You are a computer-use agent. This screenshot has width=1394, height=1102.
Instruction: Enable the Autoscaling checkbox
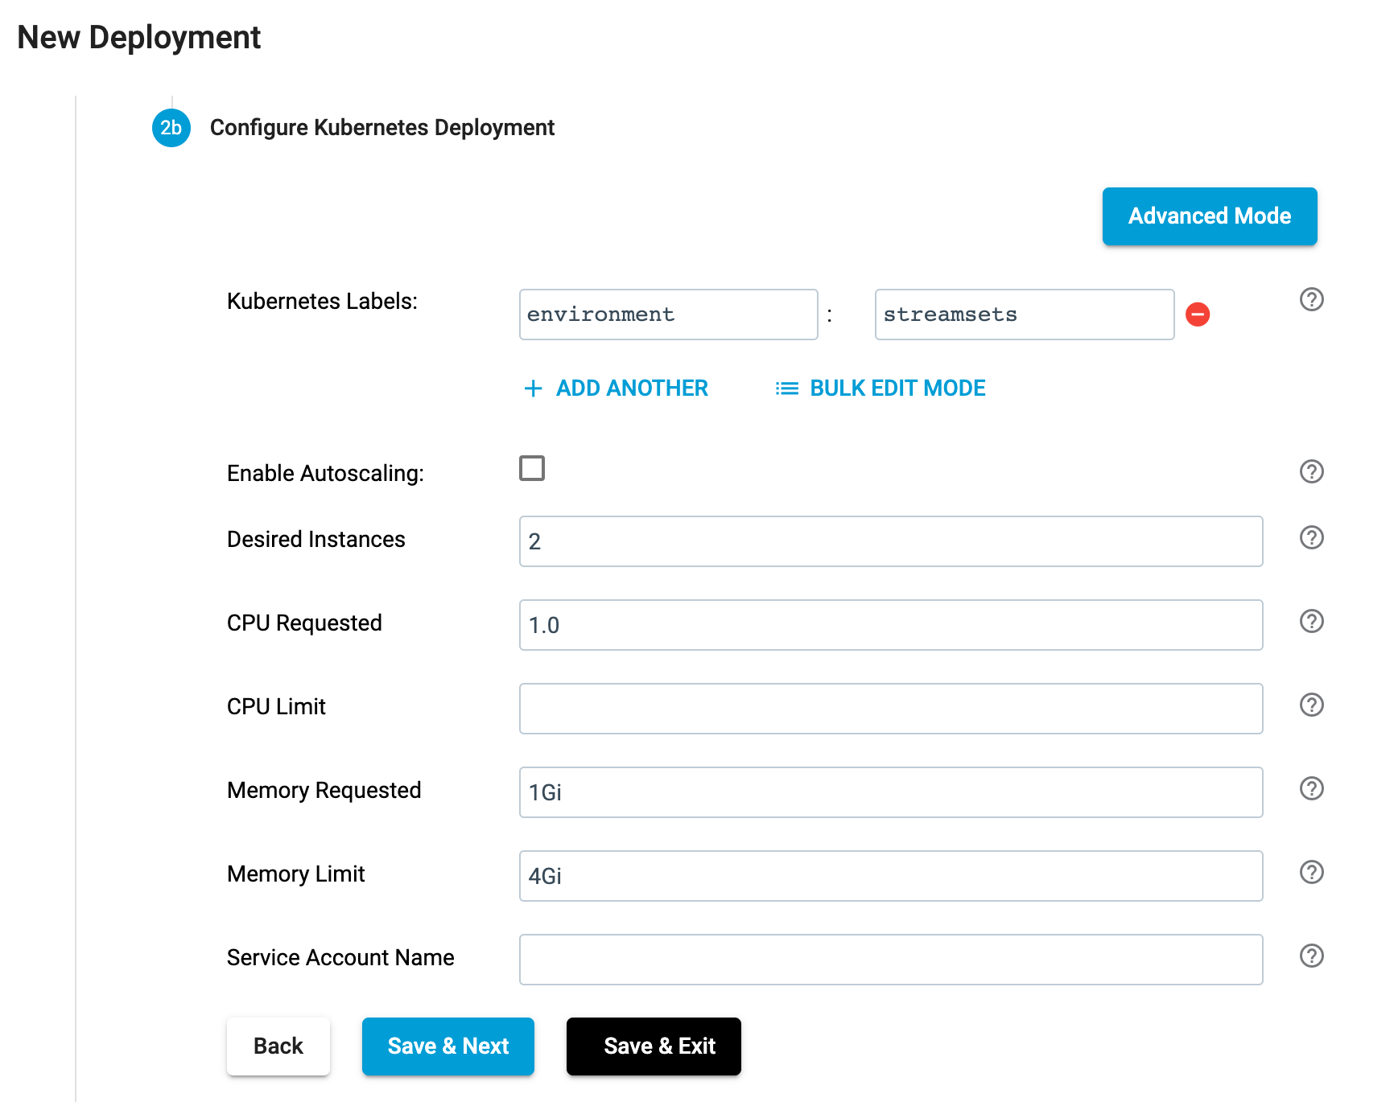532,468
